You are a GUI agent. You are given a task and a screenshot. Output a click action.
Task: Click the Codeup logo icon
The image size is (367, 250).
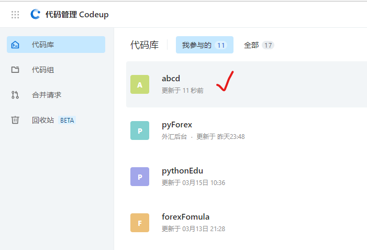click(36, 14)
